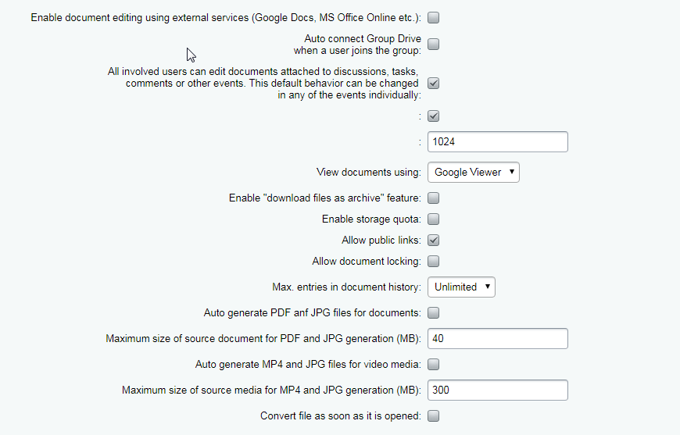Expand Max. entries in document history dropdown
Screen dimensions: 680x435
click(x=461, y=287)
